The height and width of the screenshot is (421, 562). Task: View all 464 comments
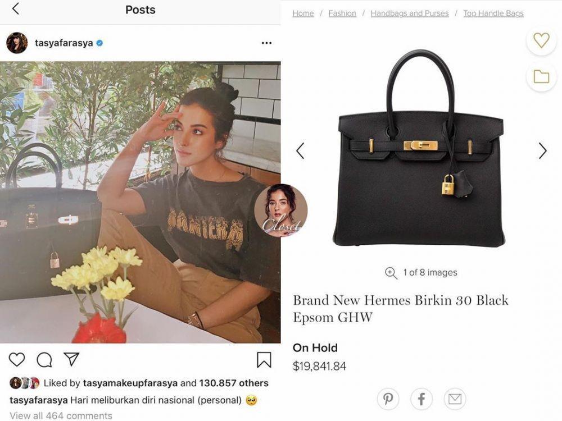click(x=61, y=415)
